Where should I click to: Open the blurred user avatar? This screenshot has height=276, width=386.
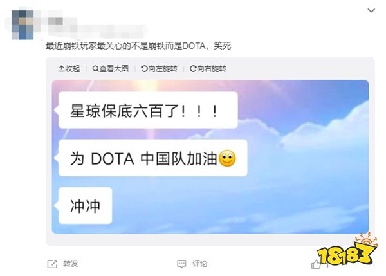click(x=23, y=25)
